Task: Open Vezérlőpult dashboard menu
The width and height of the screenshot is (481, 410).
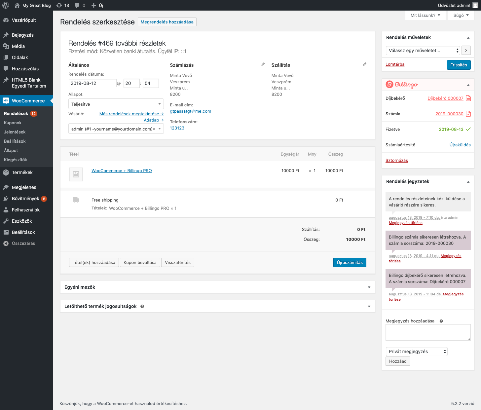Action: (26, 20)
